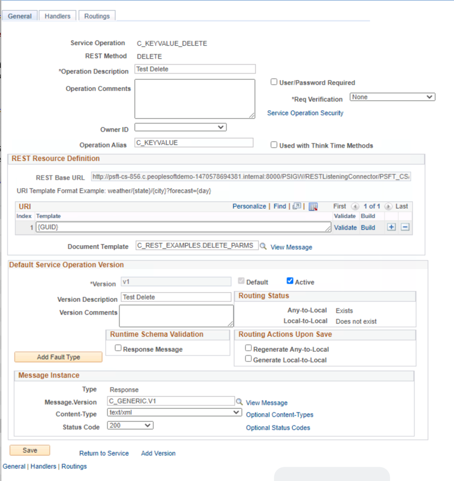Click the disabled Default checkbox
This screenshot has height=481, width=454.
tap(242, 281)
